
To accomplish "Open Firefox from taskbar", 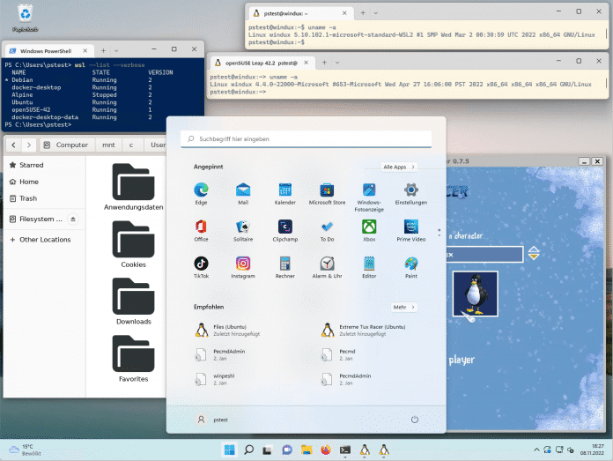I will click(x=326, y=450).
